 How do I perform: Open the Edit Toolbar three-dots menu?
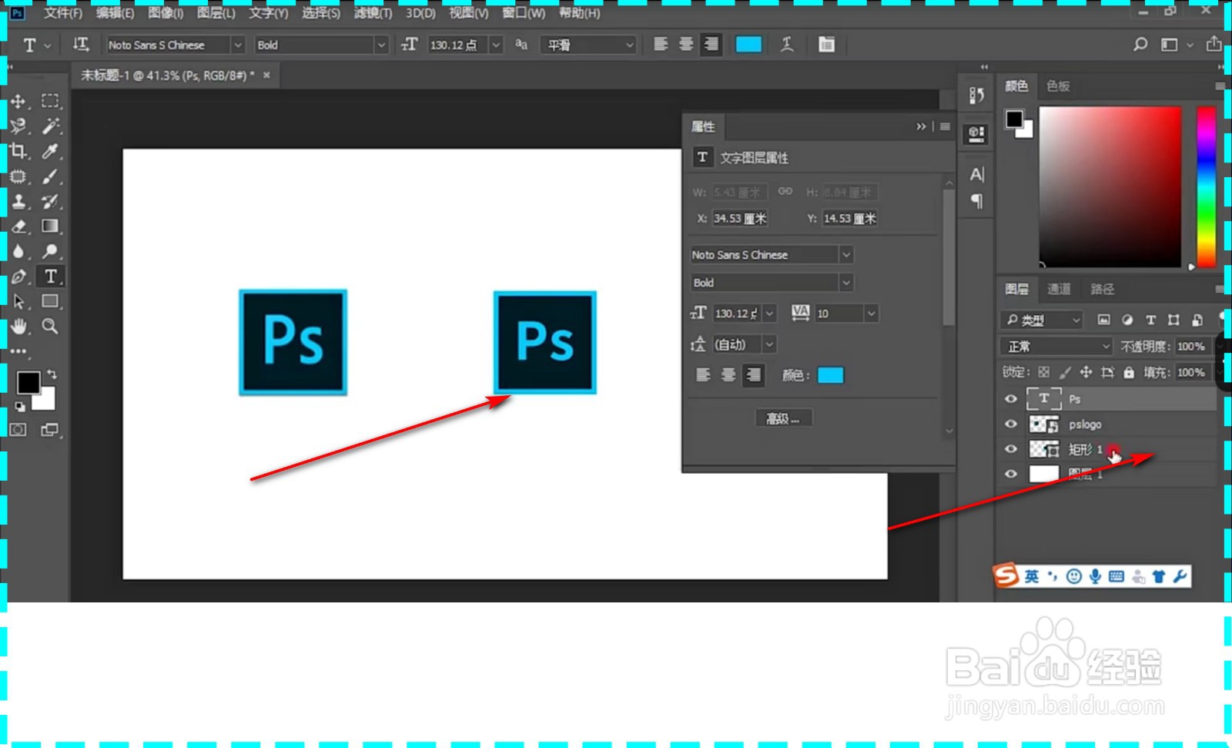pos(18,351)
